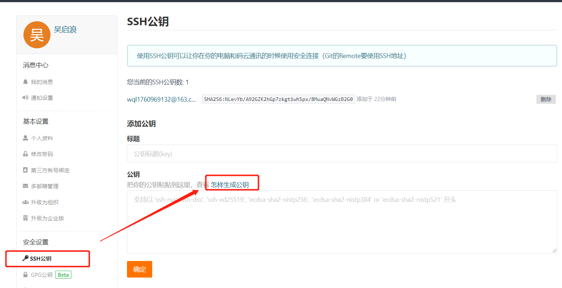Open 修改密码 page

tap(42, 154)
